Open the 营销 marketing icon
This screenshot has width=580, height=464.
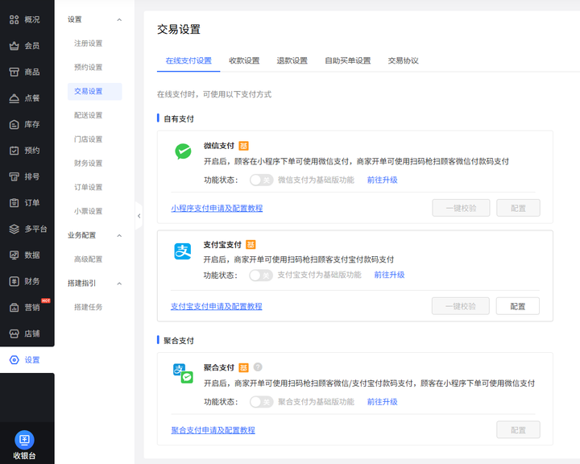[14, 308]
